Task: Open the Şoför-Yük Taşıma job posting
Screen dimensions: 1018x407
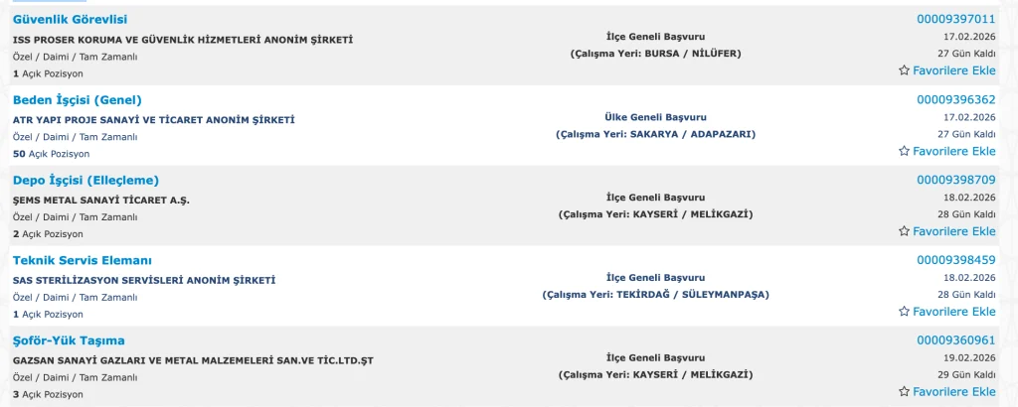Action: [x=69, y=340]
